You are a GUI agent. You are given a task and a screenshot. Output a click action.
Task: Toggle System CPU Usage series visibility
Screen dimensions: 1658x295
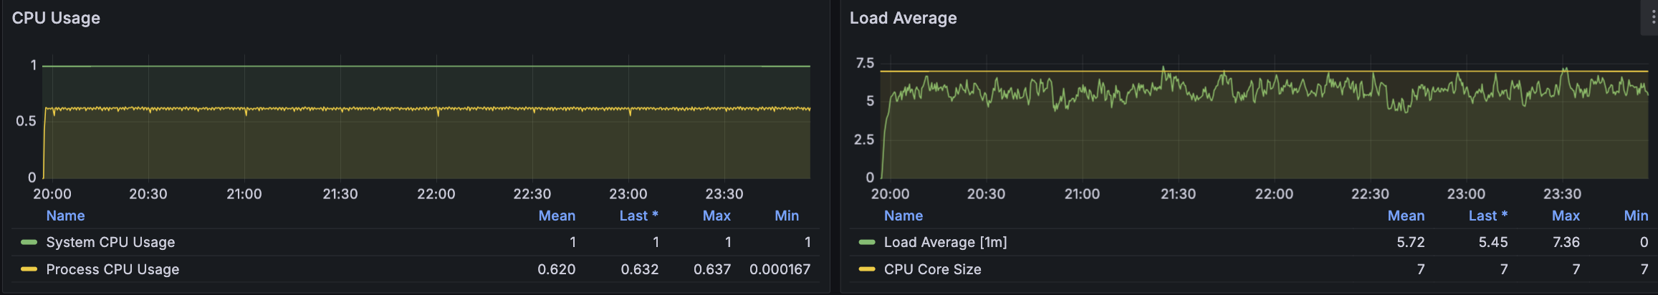(110, 242)
